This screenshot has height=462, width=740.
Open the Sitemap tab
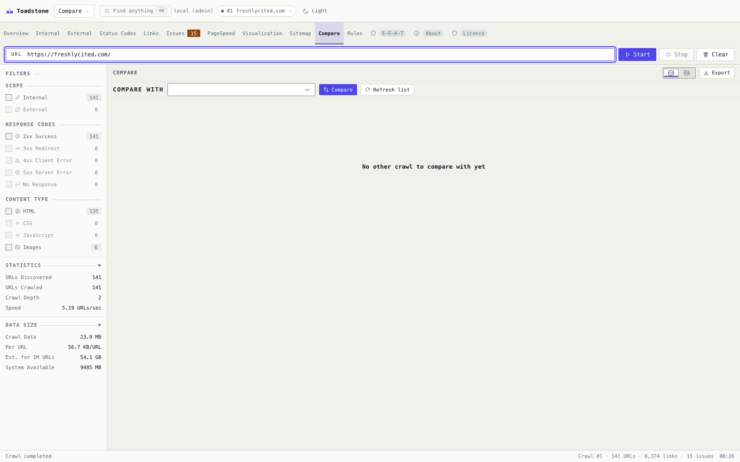pos(300,33)
